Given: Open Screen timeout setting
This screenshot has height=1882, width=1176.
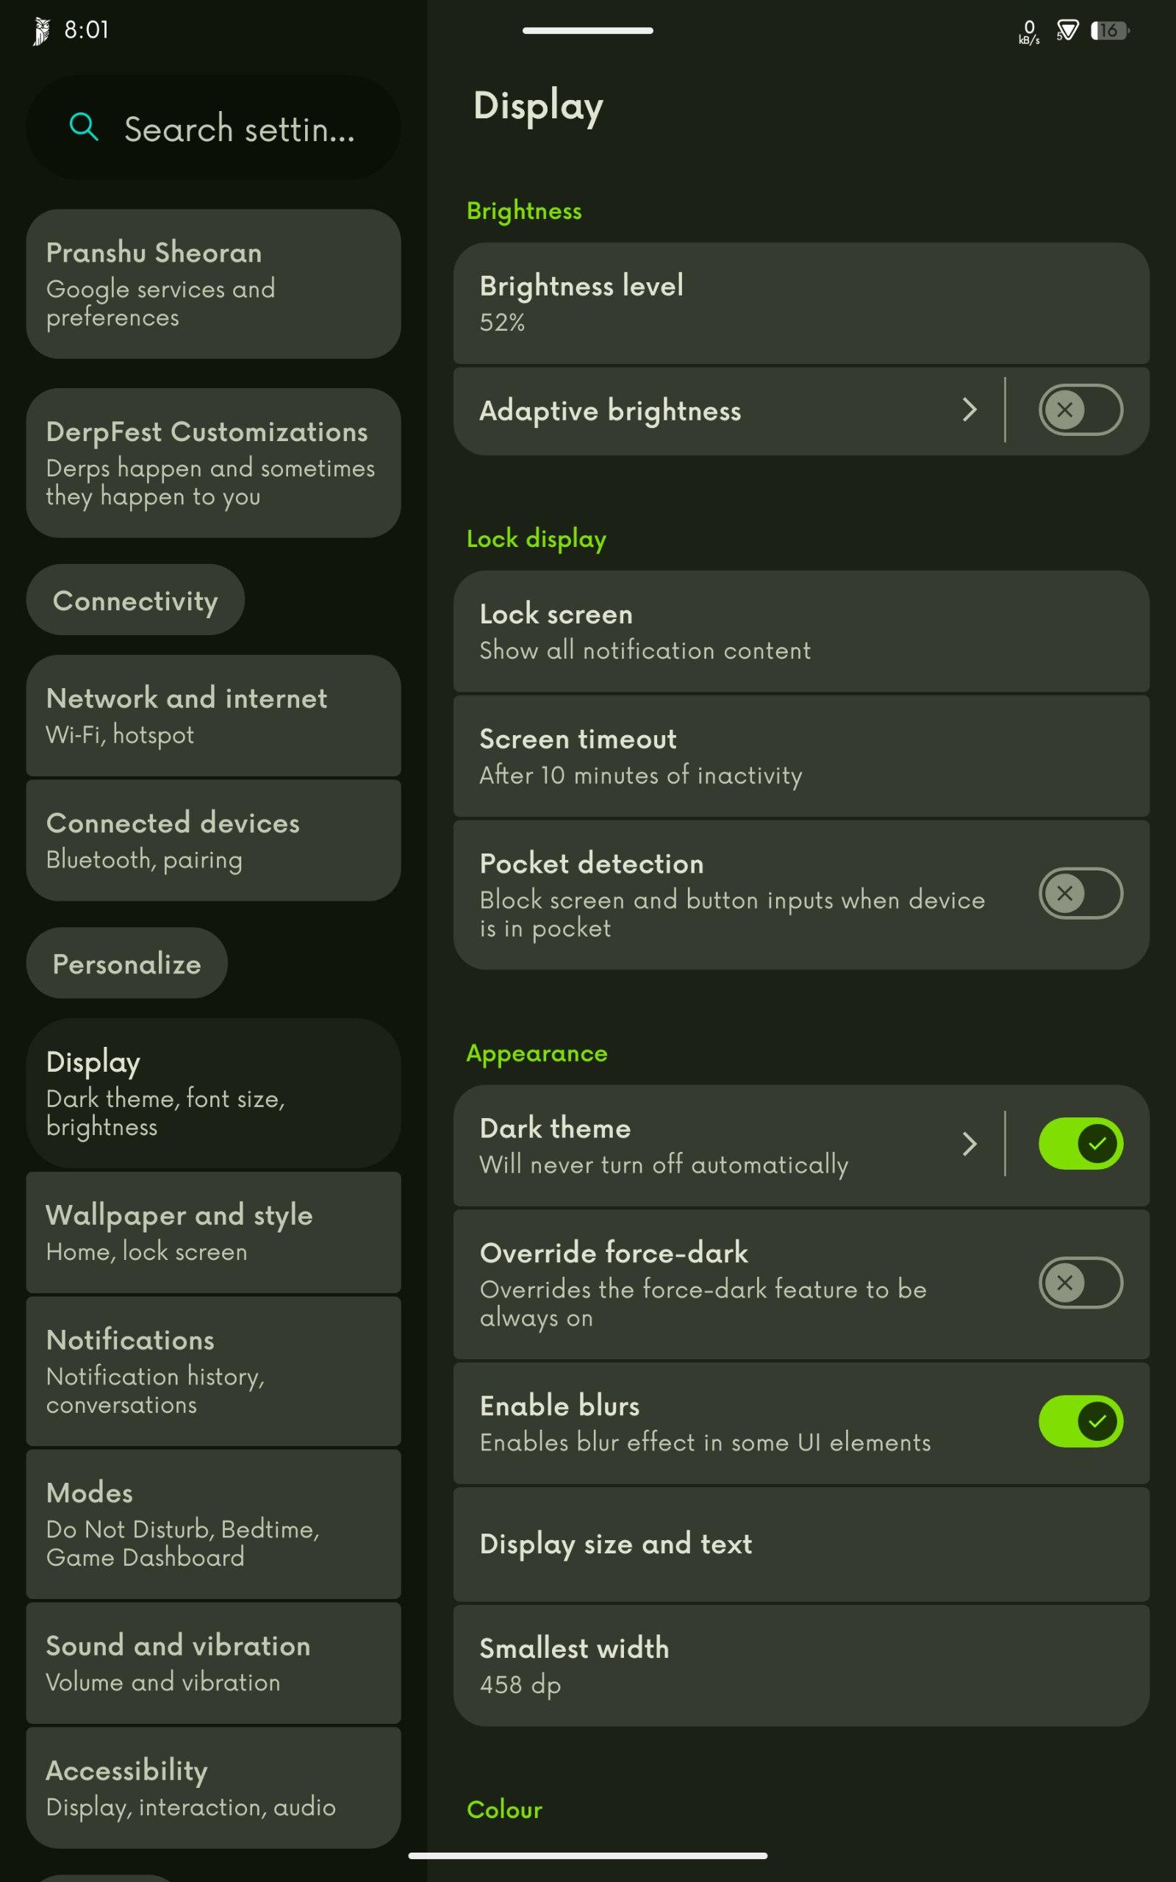Looking at the screenshot, I should 801,756.
